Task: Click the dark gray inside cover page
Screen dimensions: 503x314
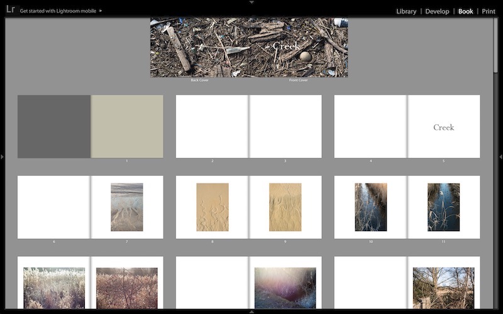Action: coord(54,126)
